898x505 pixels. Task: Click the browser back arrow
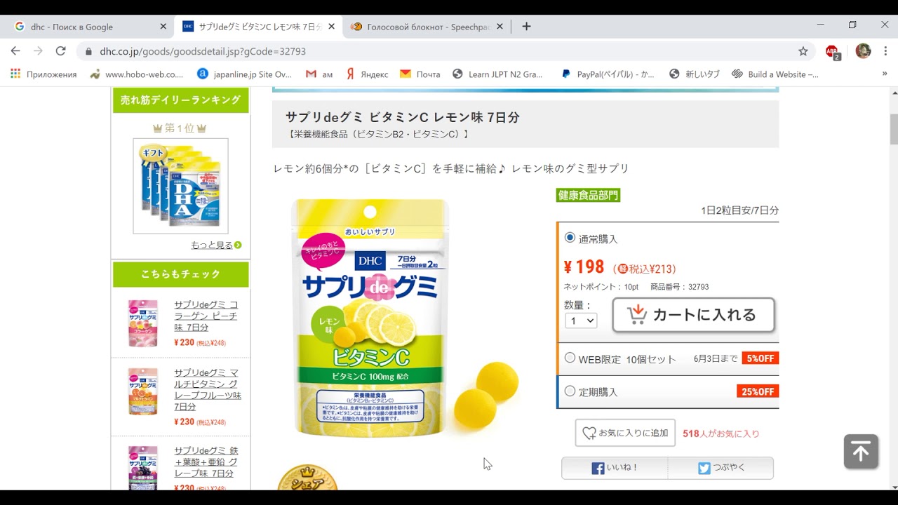tap(15, 51)
